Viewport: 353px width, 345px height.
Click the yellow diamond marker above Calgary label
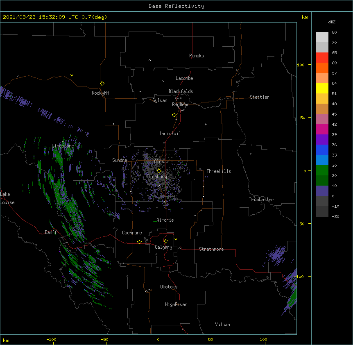(166, 241)
